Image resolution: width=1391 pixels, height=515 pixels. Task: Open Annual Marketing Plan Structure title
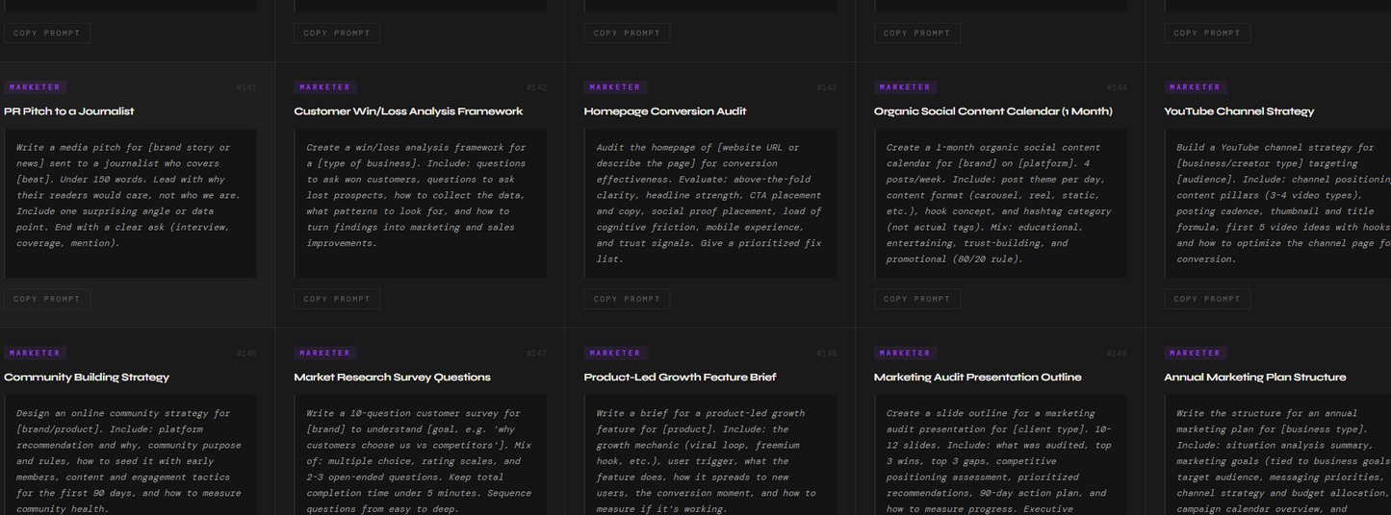click(1255, 378)
